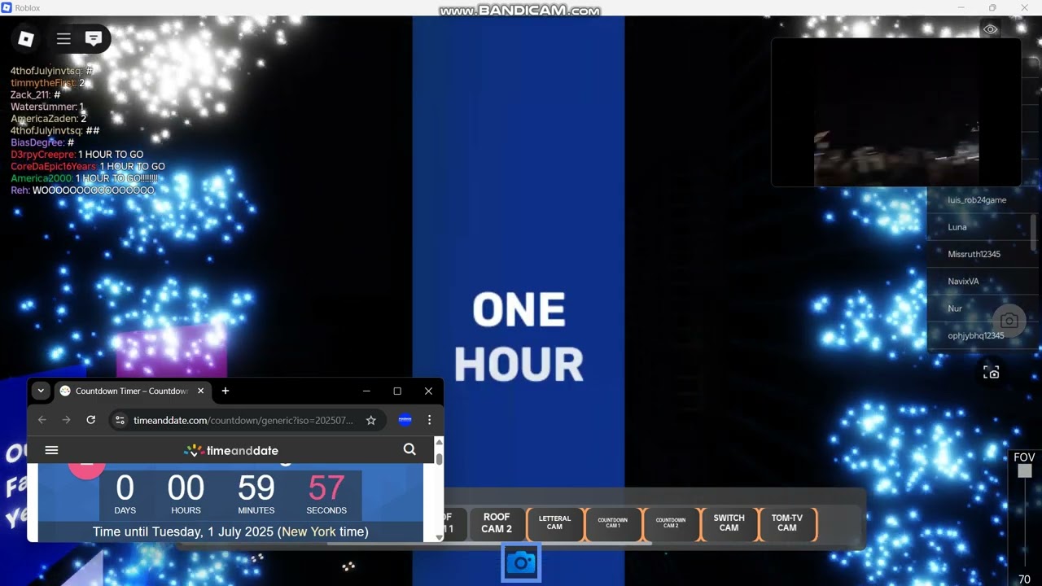This screenshot has height=586, width=1042.
Task: Click chat username Watersummer
Action: coord(43,107)
